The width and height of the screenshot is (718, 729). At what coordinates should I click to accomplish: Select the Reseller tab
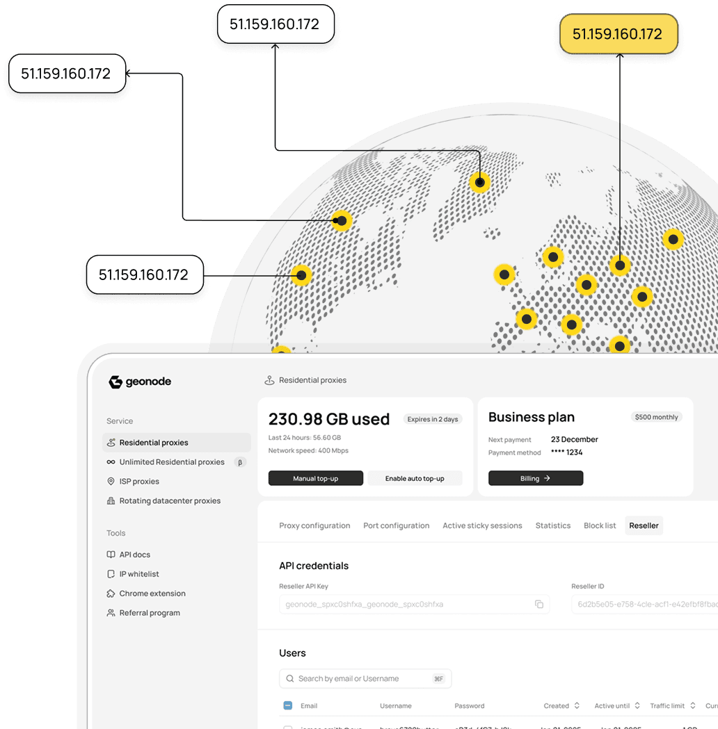tap(644, 526)
